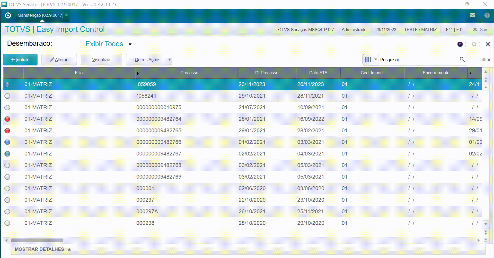Image resolution: width=494 pixels, height=258 pixels.
Task: Click red status icon of process 000000009482765
Action: tap(7, 131)
